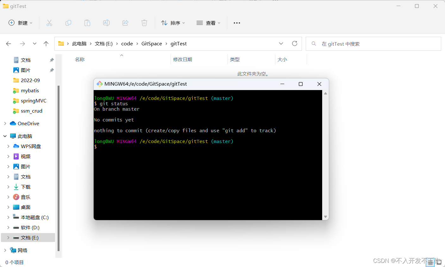This screenshot has width=445, height=267.
Task: Open address bar history dropdown arrow
Action: pos(281,44)
